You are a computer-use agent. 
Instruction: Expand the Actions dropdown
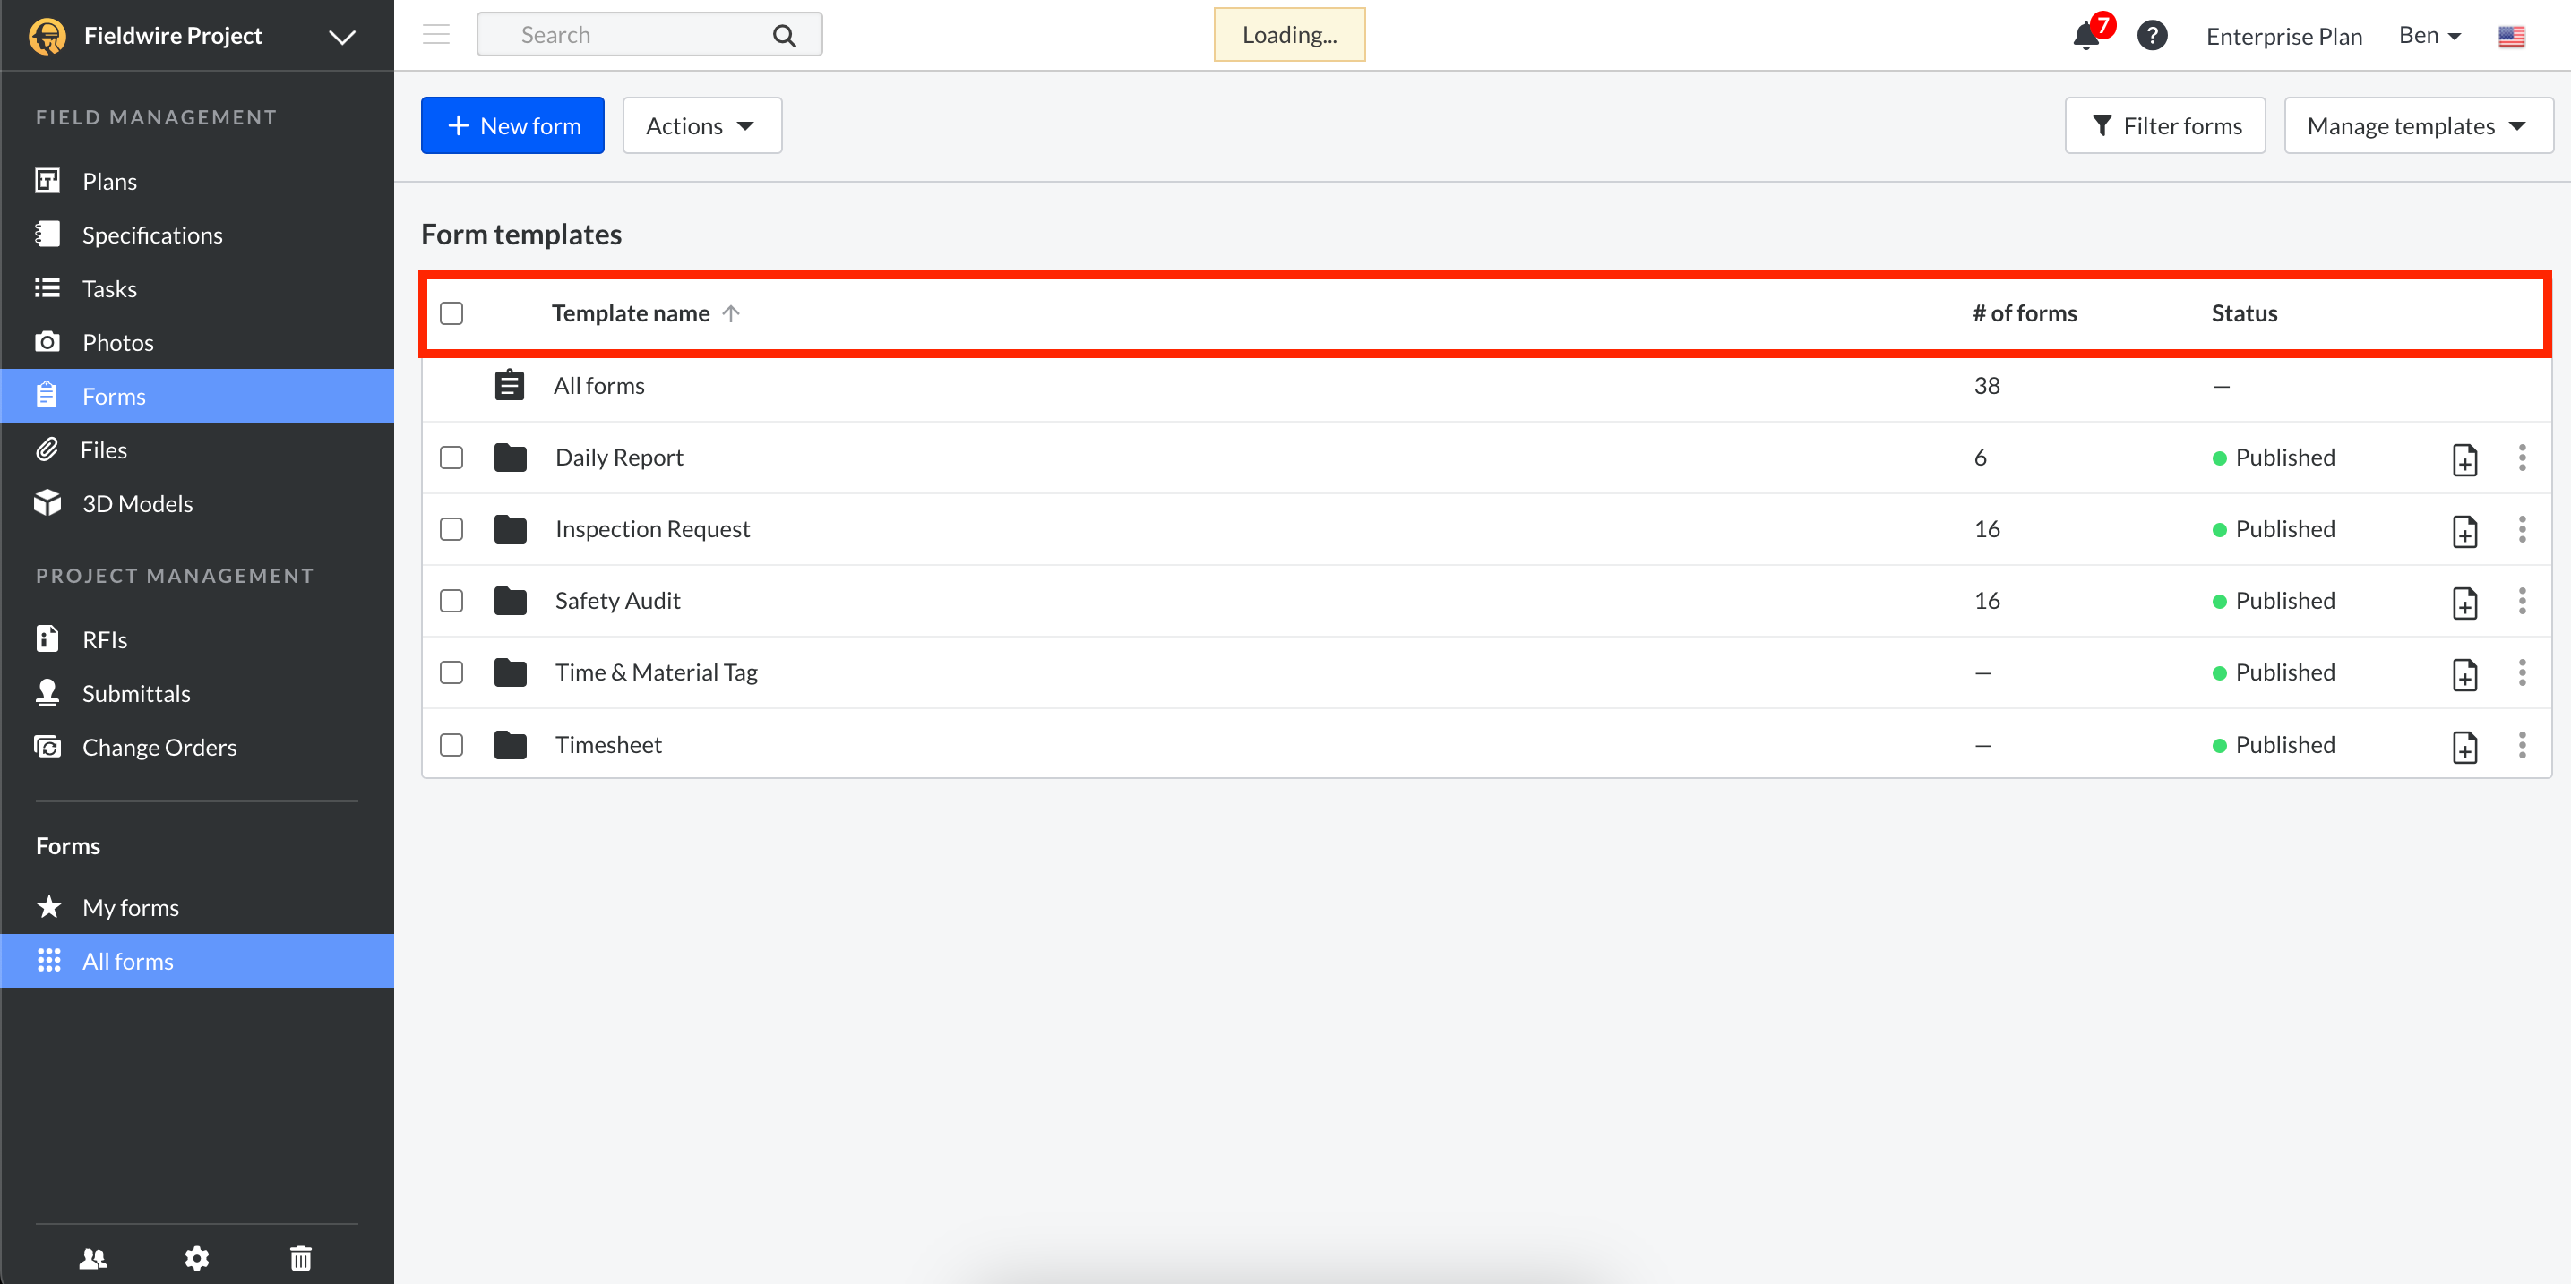[701, 125]
